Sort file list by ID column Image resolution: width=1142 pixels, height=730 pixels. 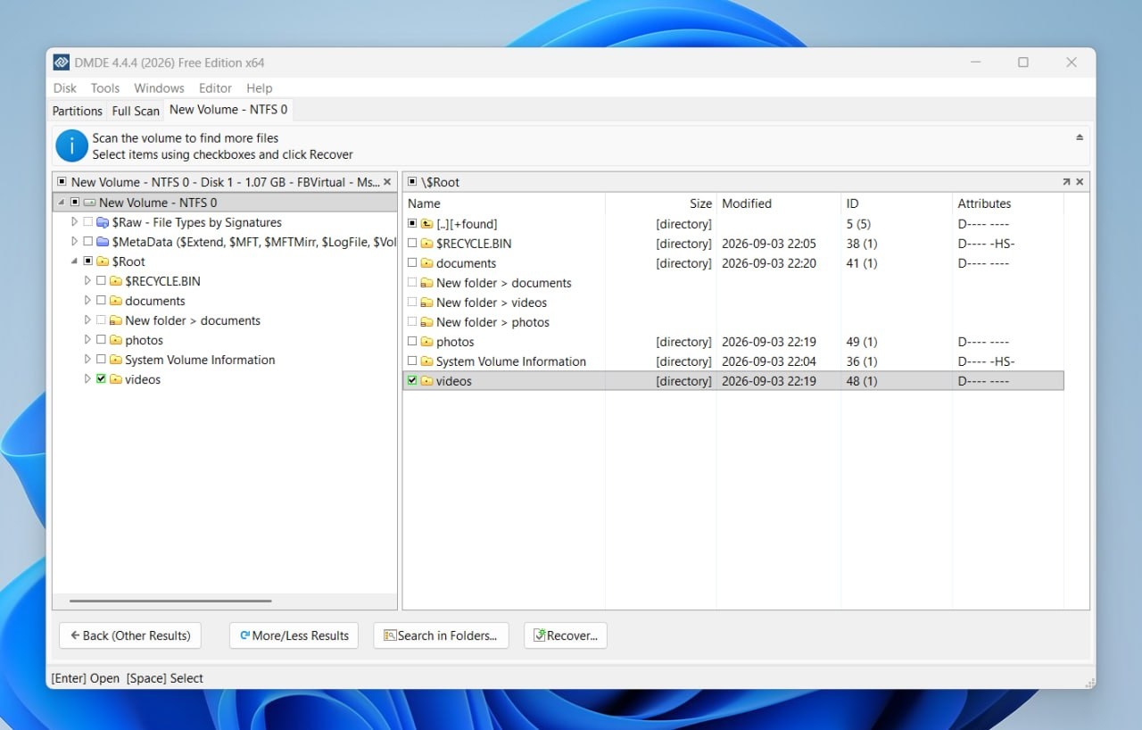click(x=897, y=203)
